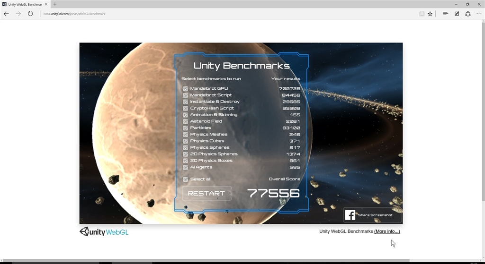The height and width of the screenshot is (264, 485).
Task: Disable 2D Physics Spheres benchmark
Action: (x=186, y=154)
